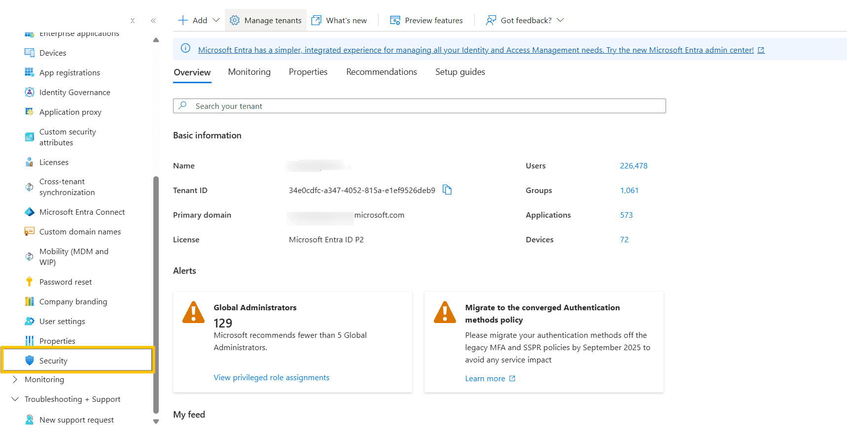
Task: Collapse the Troubleshooting + Support section
Action: [x=15, y=399]
